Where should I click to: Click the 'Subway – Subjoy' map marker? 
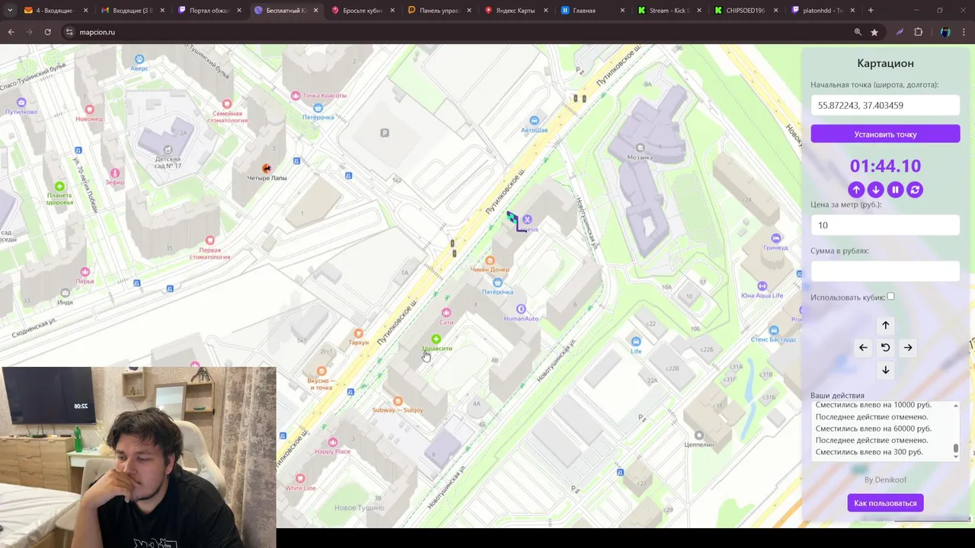click(398, 401)
